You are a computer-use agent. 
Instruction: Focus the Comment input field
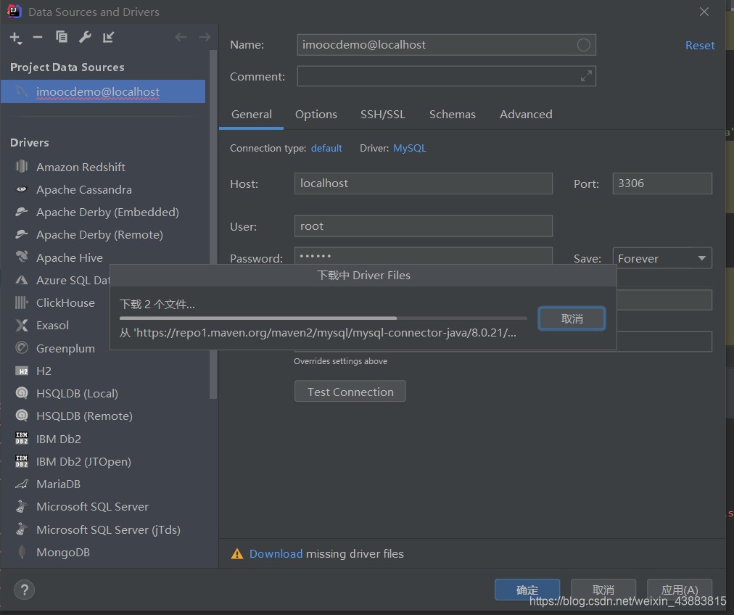[x=446, y=76]
